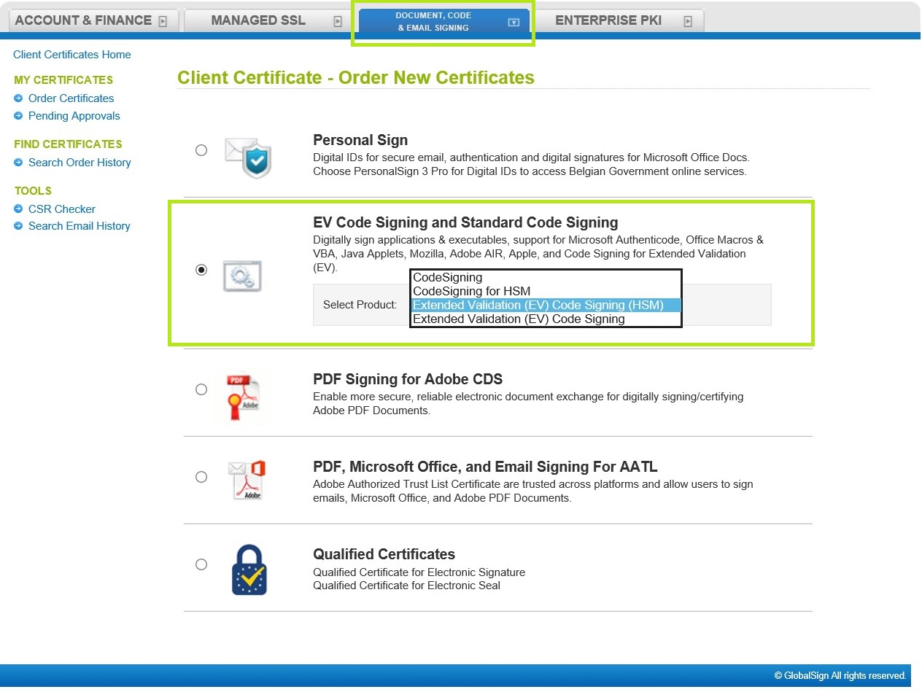Click the Code Signing gear window icon
This screenshot has height=692, width=922.
[x=242, y=276]
